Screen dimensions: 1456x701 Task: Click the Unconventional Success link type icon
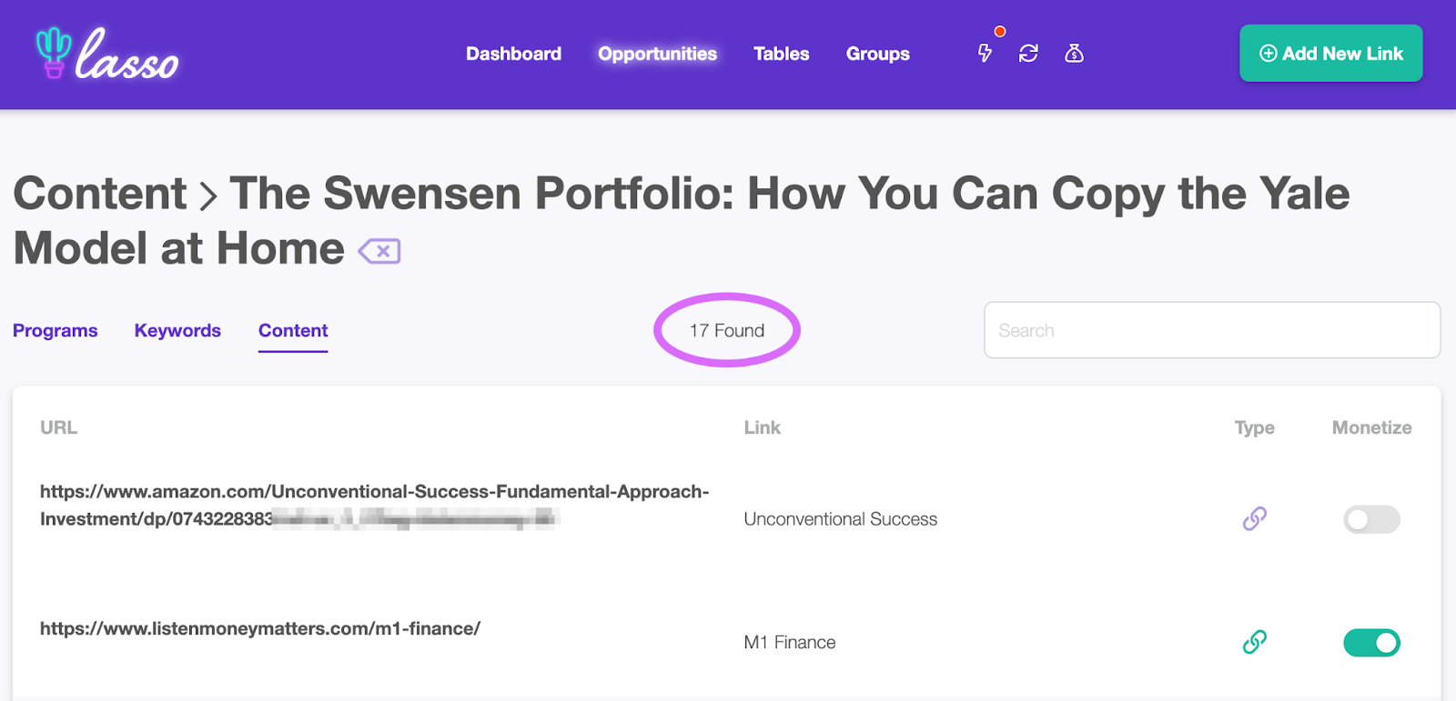(1255, 518)
